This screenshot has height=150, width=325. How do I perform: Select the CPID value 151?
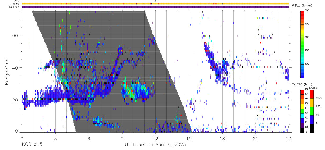(x=155, y=1)
